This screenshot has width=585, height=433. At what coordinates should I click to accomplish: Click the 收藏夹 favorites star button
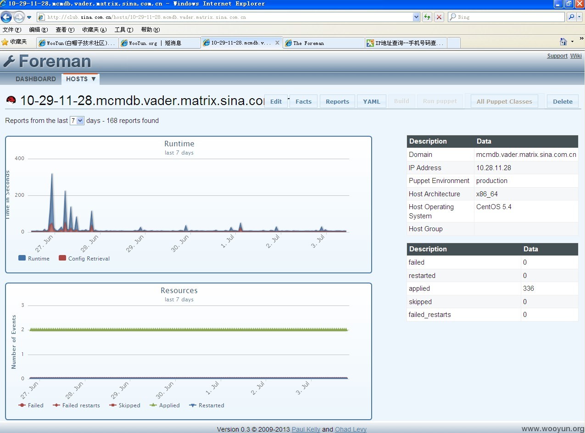14,42
